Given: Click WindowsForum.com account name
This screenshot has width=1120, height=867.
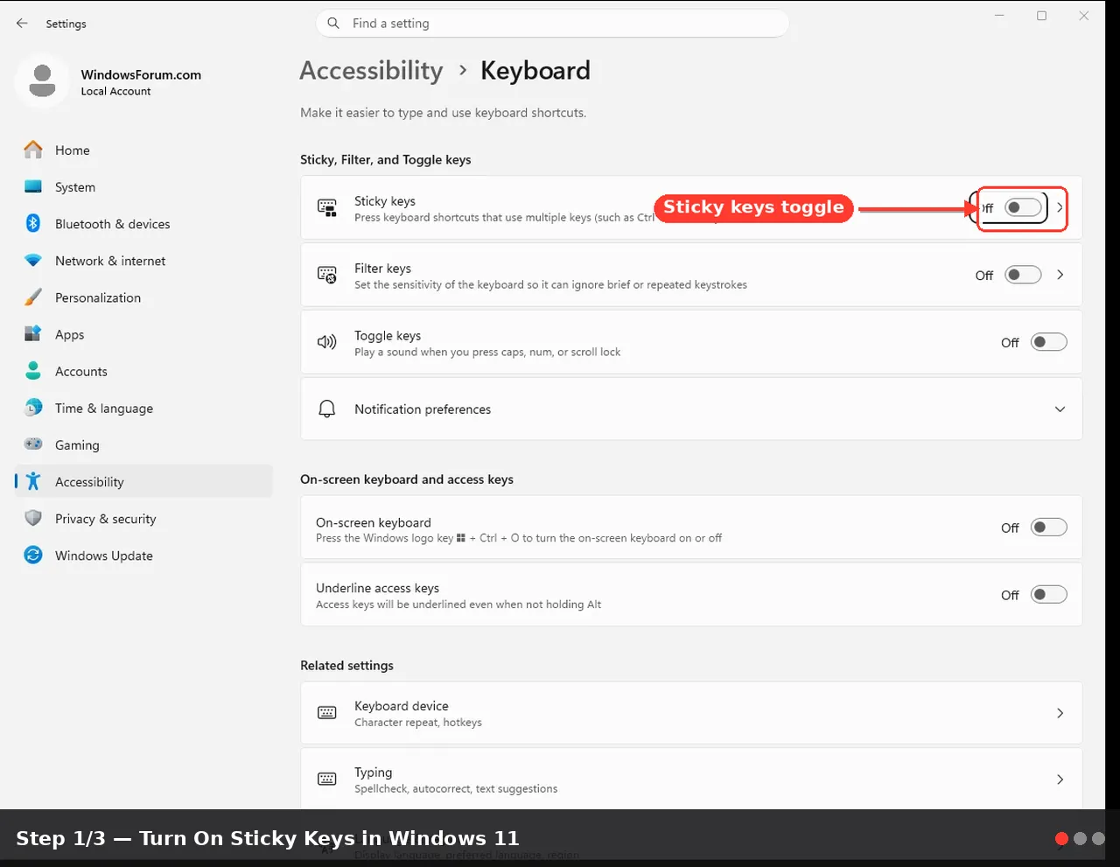Looking at the screenshot, I should point(141,74).
